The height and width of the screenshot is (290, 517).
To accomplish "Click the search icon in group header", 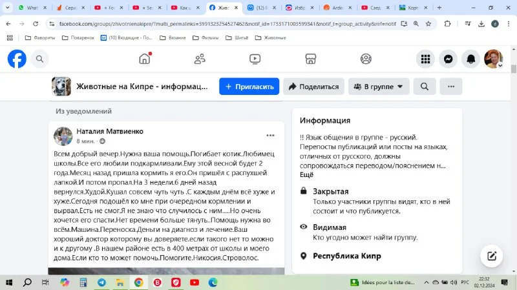I will (425, 87).
